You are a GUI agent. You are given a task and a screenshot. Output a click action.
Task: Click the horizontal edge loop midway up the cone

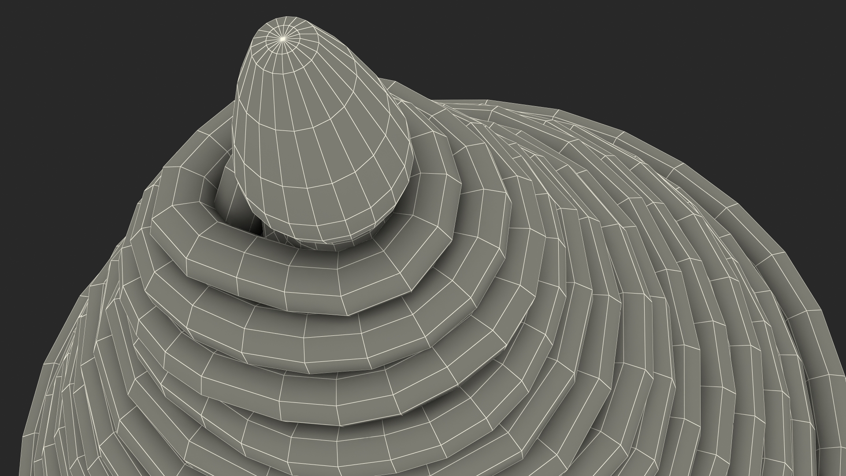[x=308, y=129]
